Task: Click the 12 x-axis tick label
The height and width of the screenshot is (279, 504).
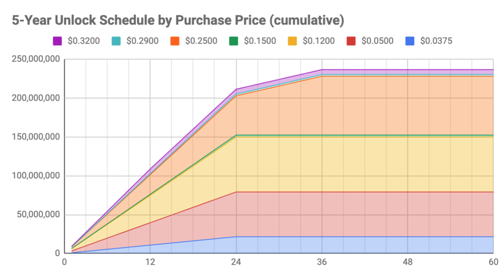Action: click(x=150, y=262)
